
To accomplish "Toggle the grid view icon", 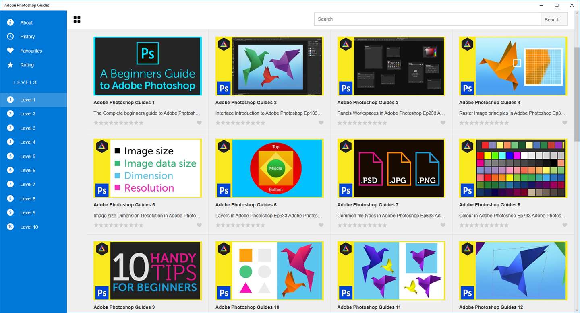I will point(77,19).
